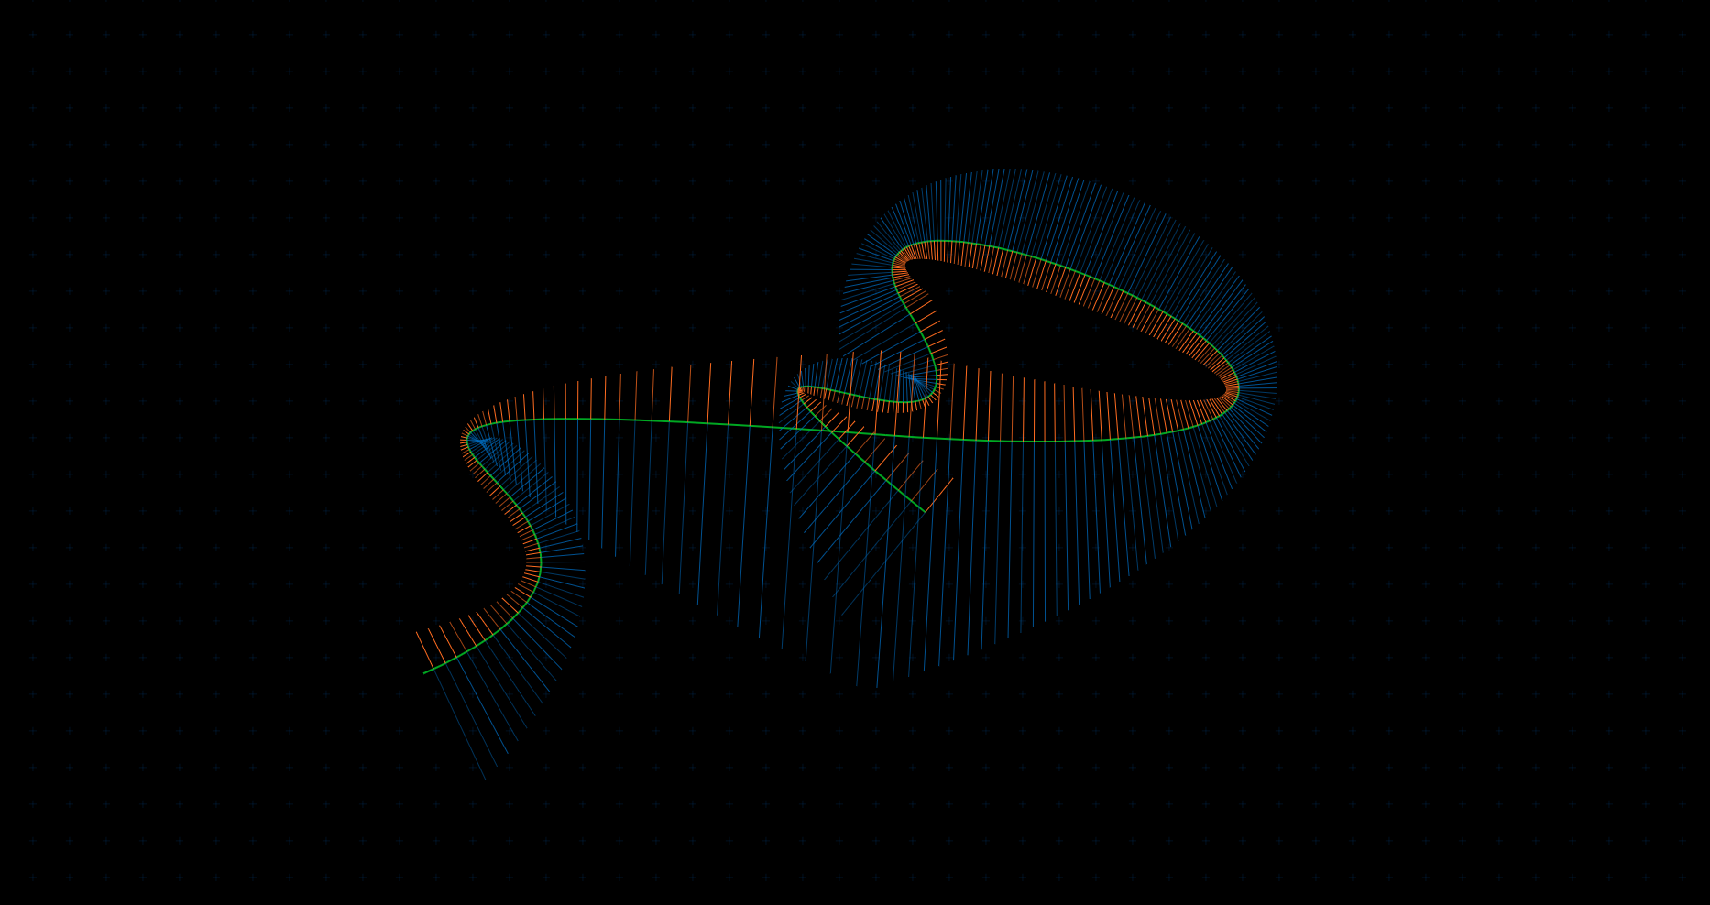This screenshot has width=1710, height=905.
Task: Select the right bulge of lower-left S-bend
Action: click(541, 562)
